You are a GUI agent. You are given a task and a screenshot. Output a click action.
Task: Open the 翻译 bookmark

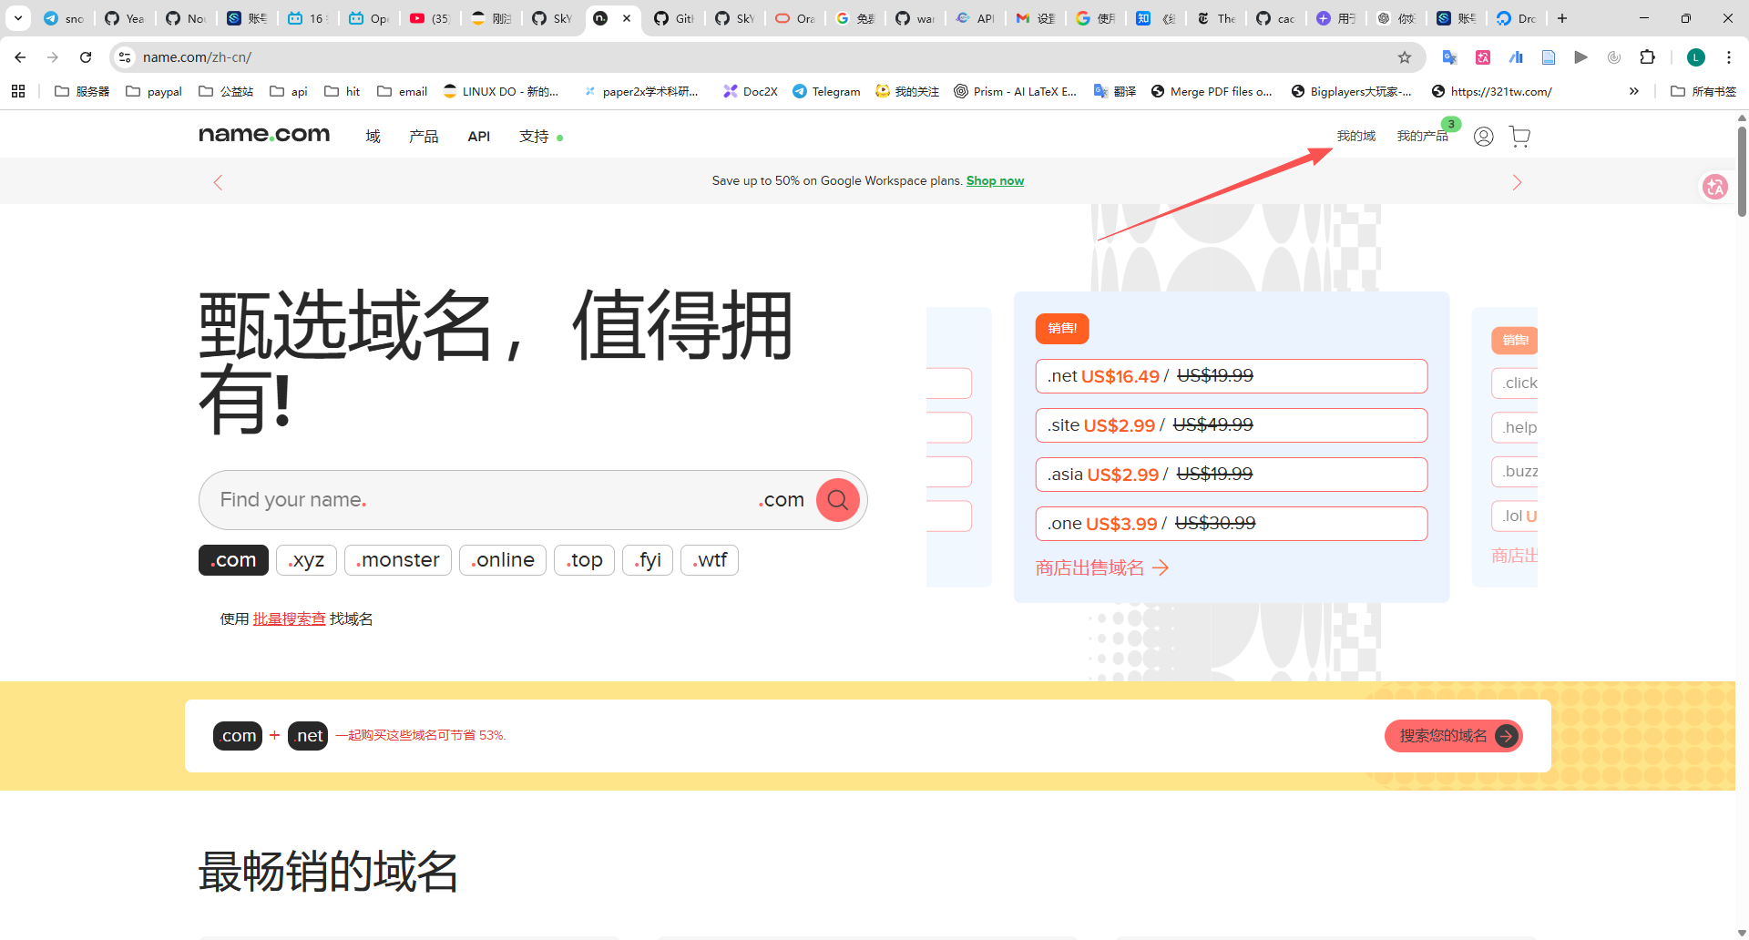[x=1115, y=91]
